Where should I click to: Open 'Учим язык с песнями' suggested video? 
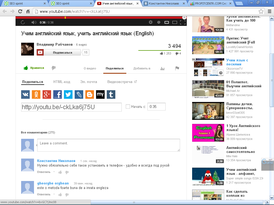coord(237,62)
